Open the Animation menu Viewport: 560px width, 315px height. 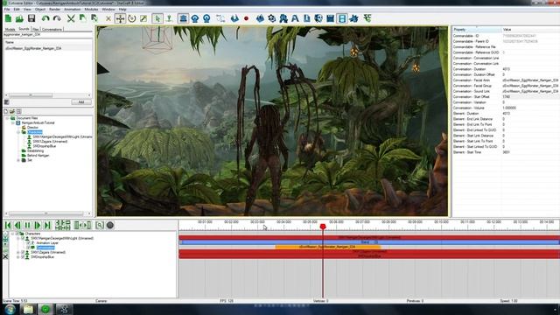72,10
